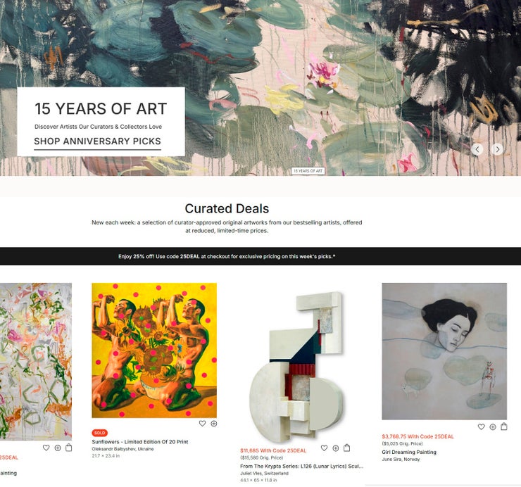This screenshot has height=487, width=521.
Task: Favorite the Krypta Series sculpture
Action: [325, 448]
